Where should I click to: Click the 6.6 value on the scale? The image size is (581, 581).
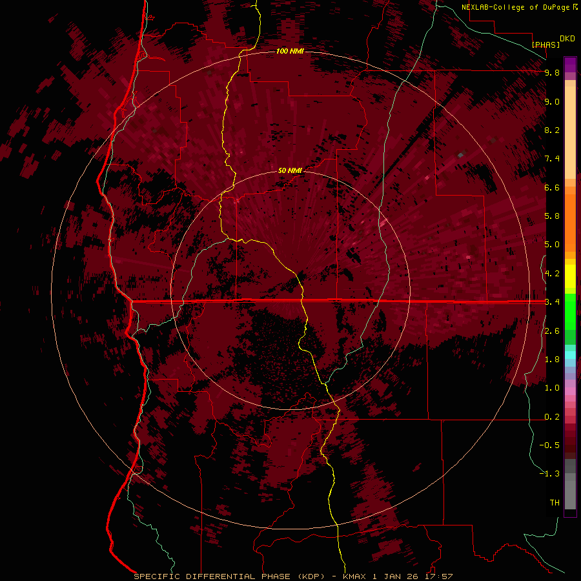click(552, 187)
